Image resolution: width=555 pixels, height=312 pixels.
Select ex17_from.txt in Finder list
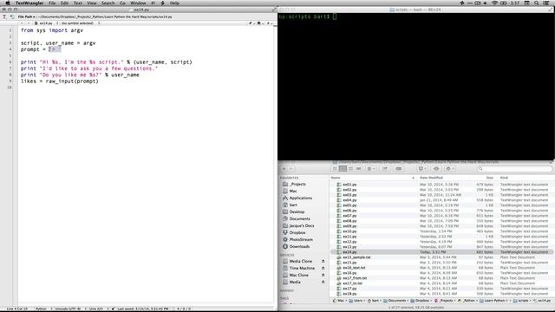click(x=441, y=278)
